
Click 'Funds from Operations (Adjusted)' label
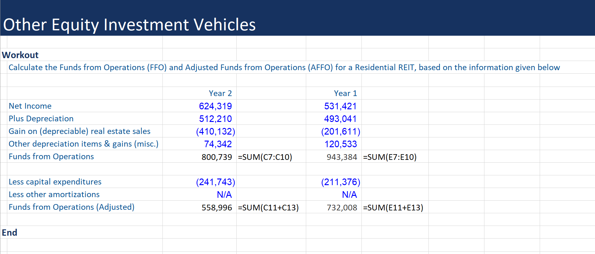pos(71,207)
